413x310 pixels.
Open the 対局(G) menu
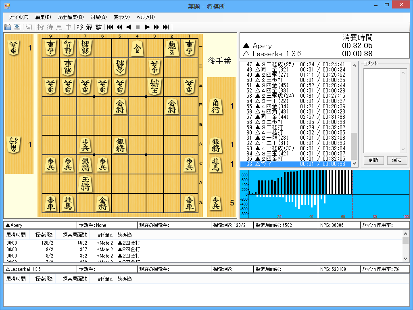(x=98, y=17)
